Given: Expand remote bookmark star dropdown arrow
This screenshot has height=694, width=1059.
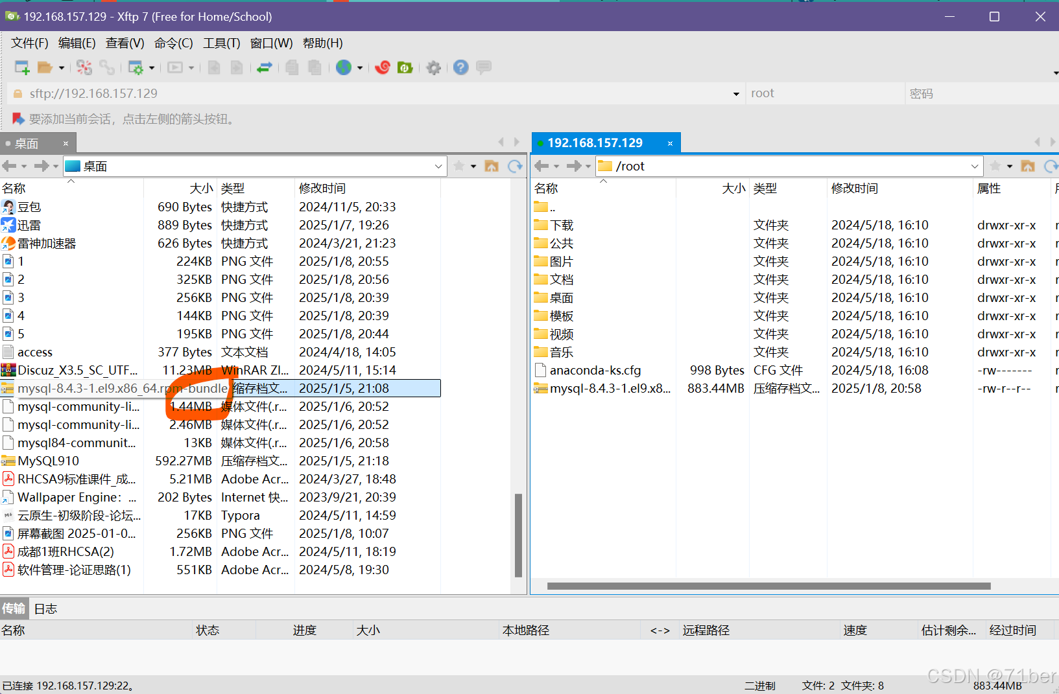Looking at the screenshot, I should [1010, 167].
